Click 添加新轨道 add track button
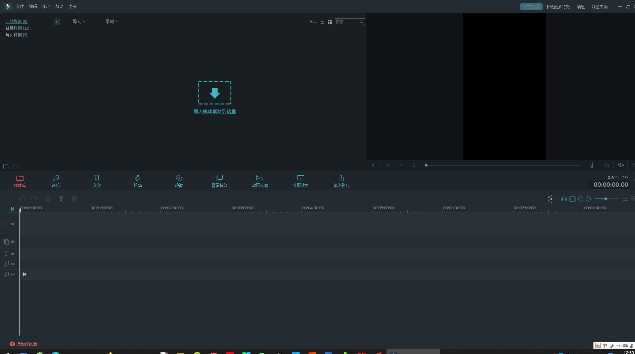The height and width of the screenshot is (354, 635). [x=24, y=344]
